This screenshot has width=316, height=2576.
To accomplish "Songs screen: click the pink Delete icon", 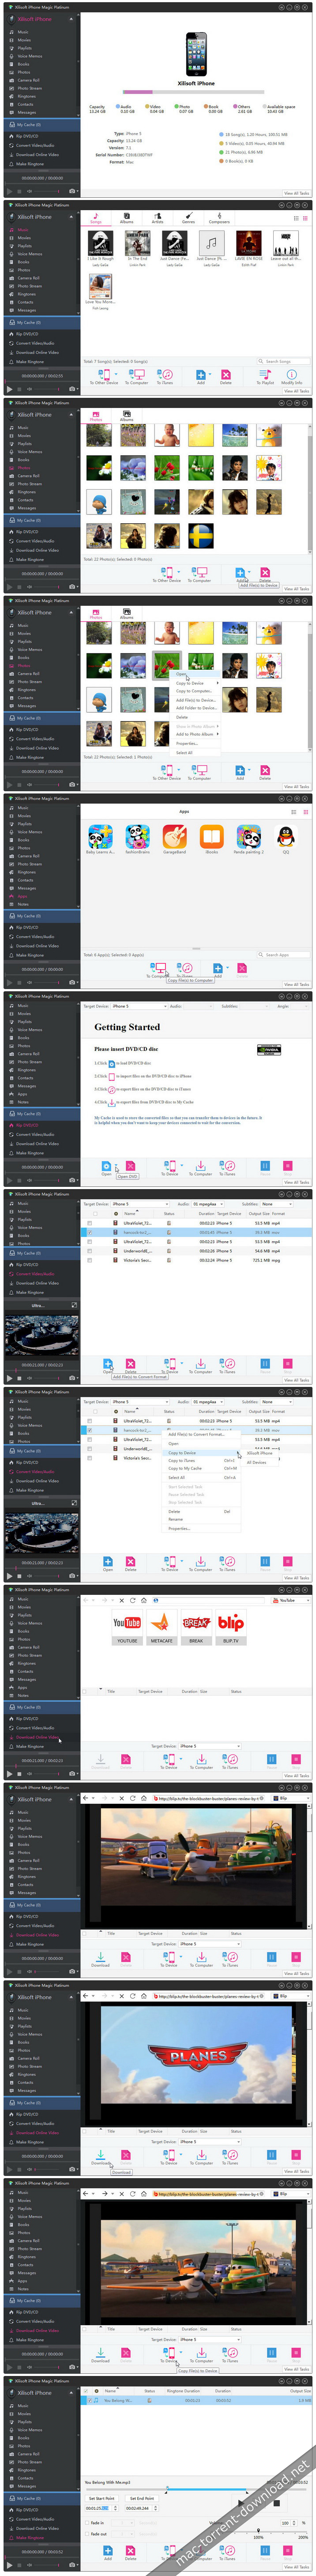I will pyautogui.click(x=226, y=375).
